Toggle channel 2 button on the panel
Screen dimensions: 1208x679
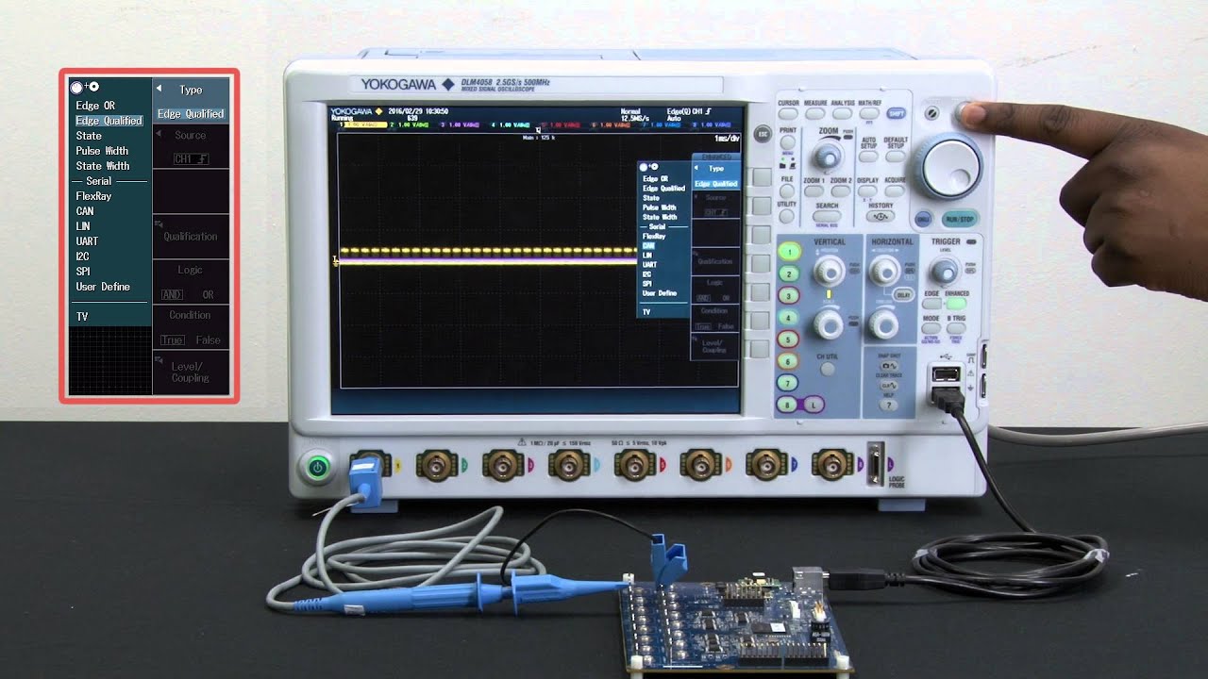click(789, 273)
